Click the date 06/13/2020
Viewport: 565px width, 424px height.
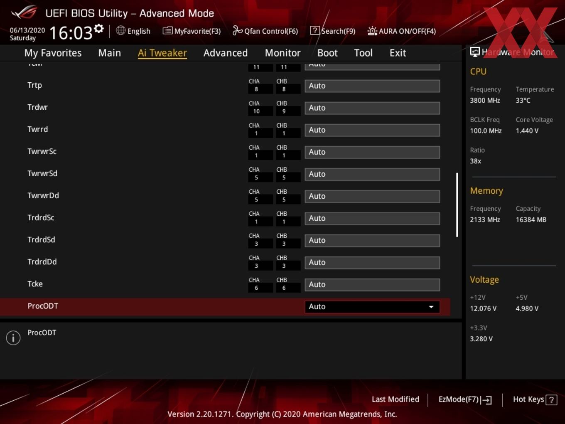pos(27,30)
